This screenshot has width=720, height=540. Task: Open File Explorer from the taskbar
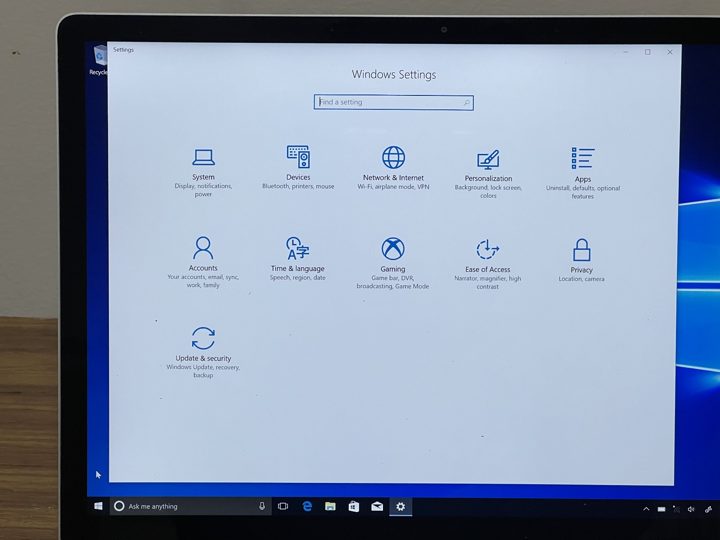[330, 507]
